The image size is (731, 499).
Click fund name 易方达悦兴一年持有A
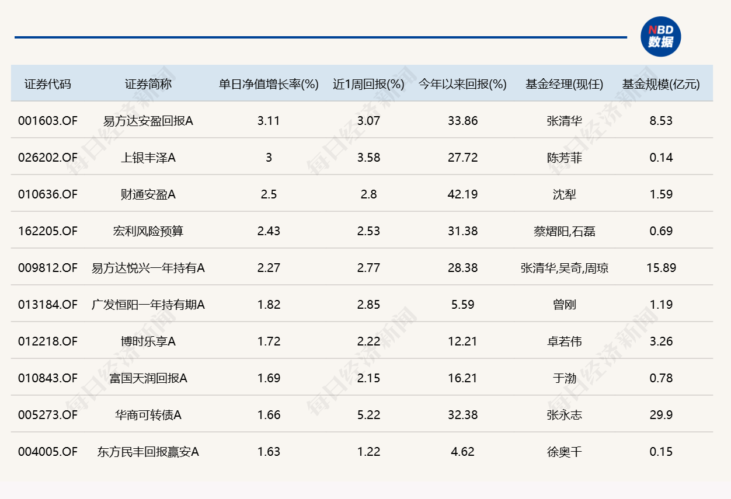point(148,268)
